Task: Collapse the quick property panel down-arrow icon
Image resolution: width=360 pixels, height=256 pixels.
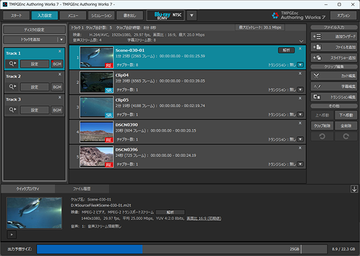Action: click(354, 189)
